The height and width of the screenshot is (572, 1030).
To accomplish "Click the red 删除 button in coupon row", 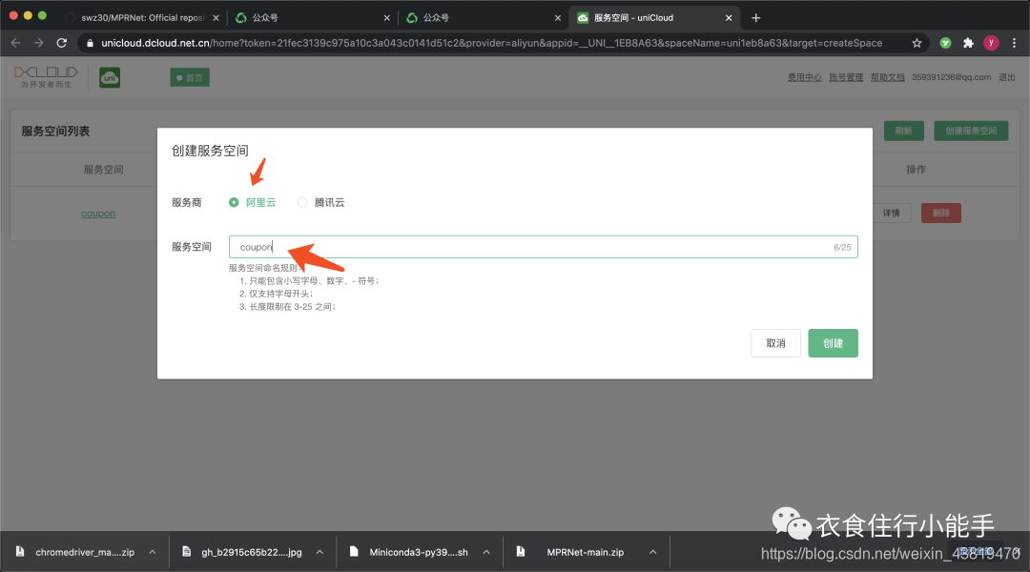I will point(940,213).
